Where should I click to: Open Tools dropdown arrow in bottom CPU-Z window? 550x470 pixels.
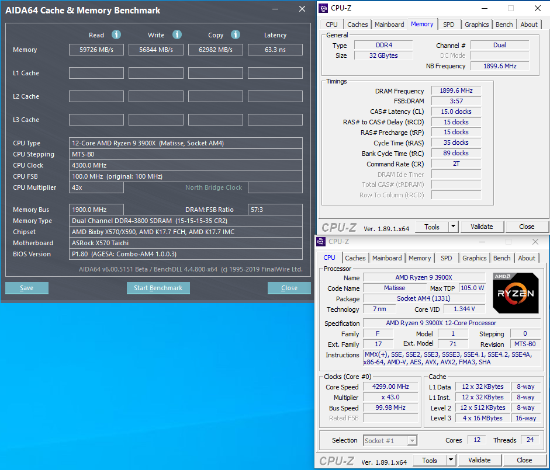(451, 460)
